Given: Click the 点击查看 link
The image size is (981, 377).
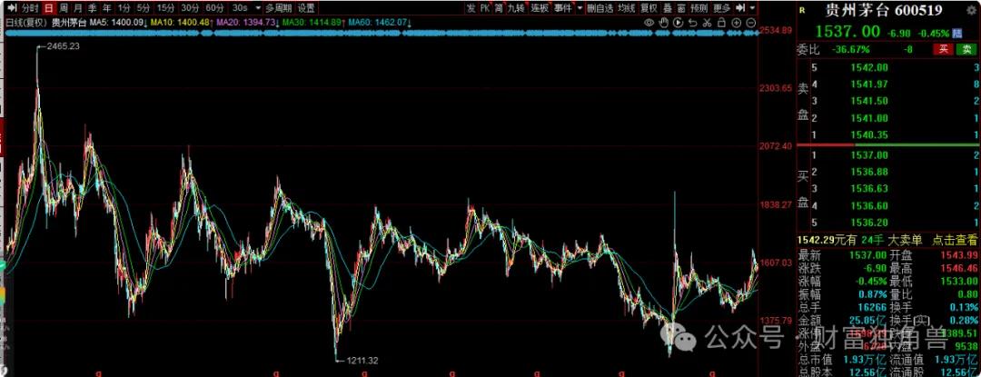Looking at the screenshot, I should click(954, 239).
